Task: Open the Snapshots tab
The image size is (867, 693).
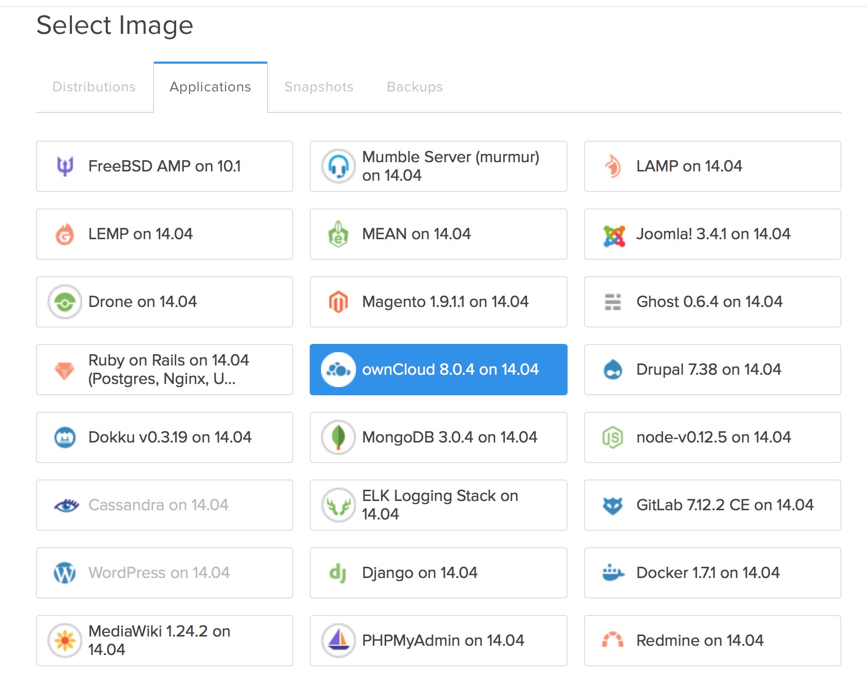Action: 319,87
